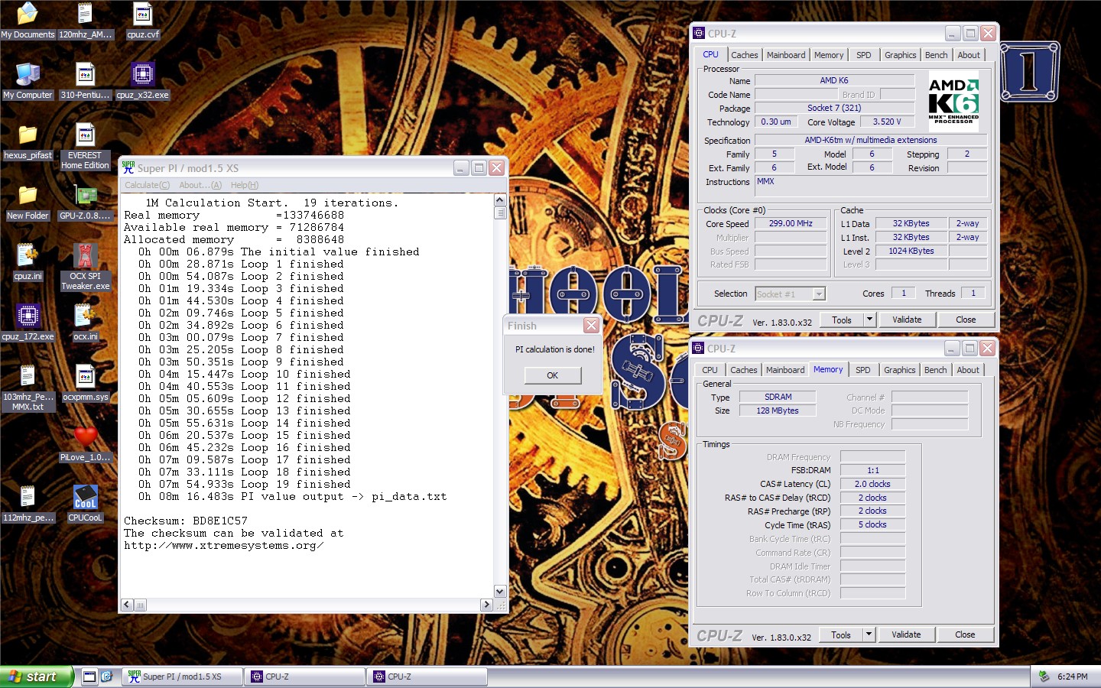This screenshot has width=1101, height=688.
Task: Click the Super PI title bar icon
Action: [x=128, y=167]
